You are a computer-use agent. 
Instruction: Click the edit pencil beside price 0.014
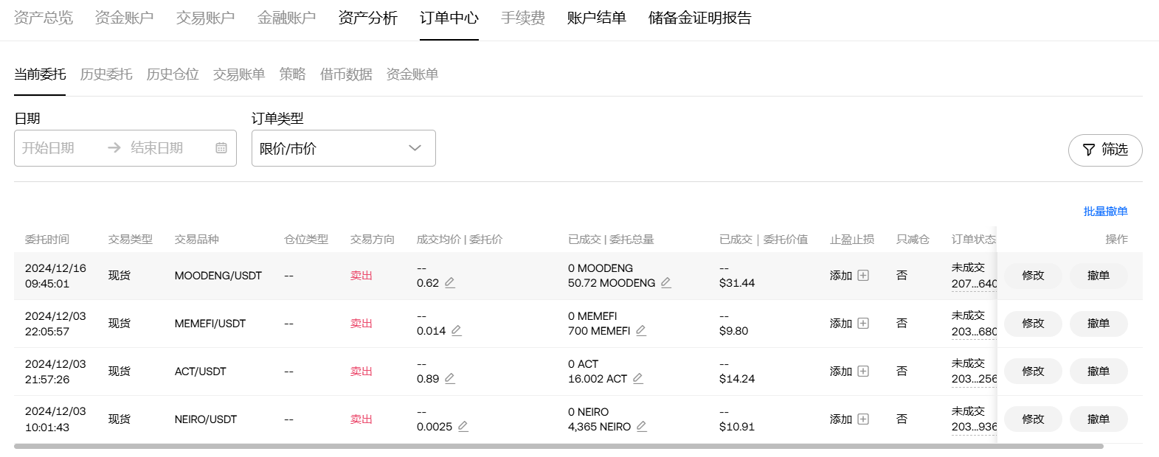pos(457,331)
